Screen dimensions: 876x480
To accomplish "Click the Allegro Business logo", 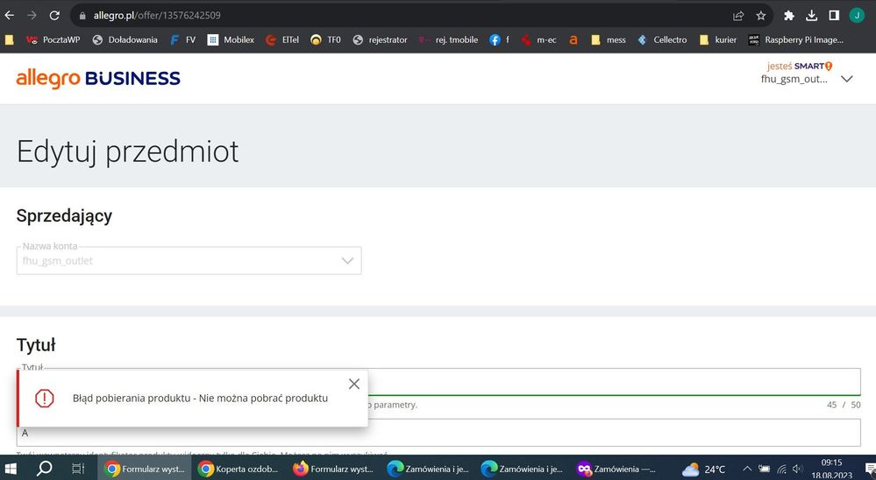I will [x=98, y=79].
